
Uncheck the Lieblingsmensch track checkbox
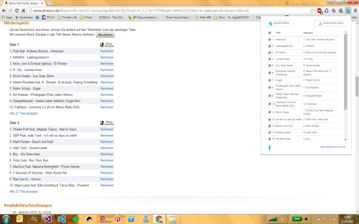(x=269, y=46)
